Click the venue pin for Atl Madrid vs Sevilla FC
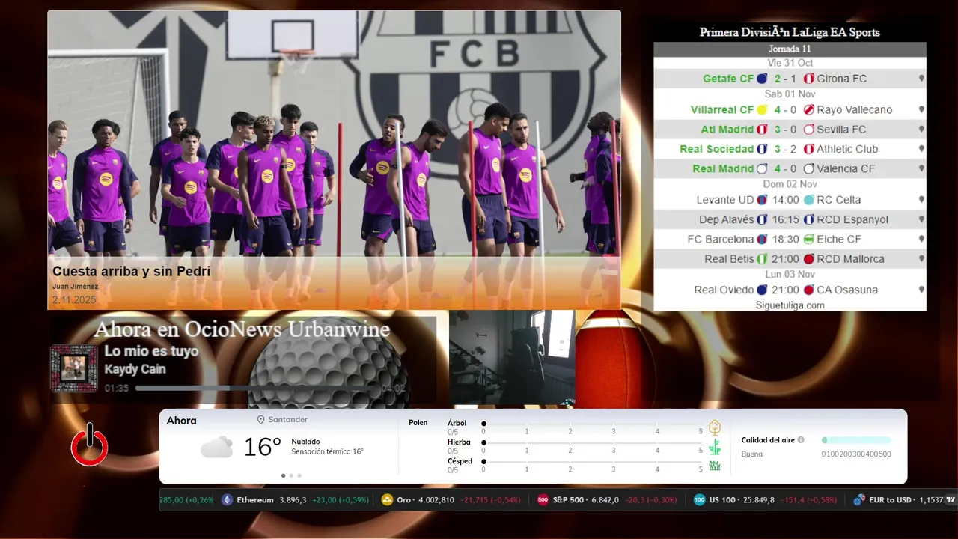Screen dimensions: 958x539 pyautogui.click(x=921, y=130)
